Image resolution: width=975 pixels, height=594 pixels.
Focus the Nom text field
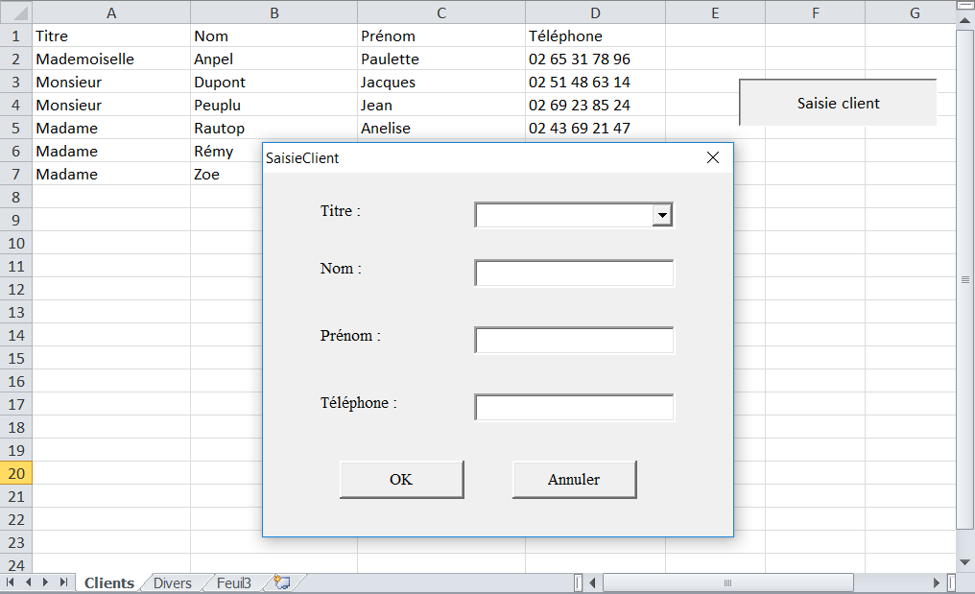(x=574, y=273)
